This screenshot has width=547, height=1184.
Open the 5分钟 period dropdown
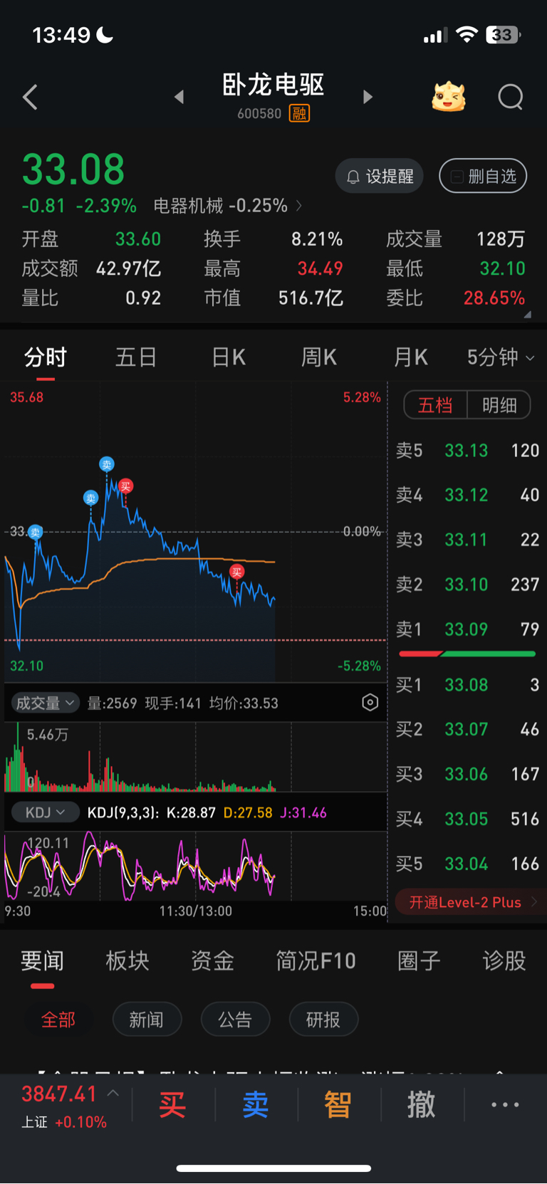pos(501,357)
